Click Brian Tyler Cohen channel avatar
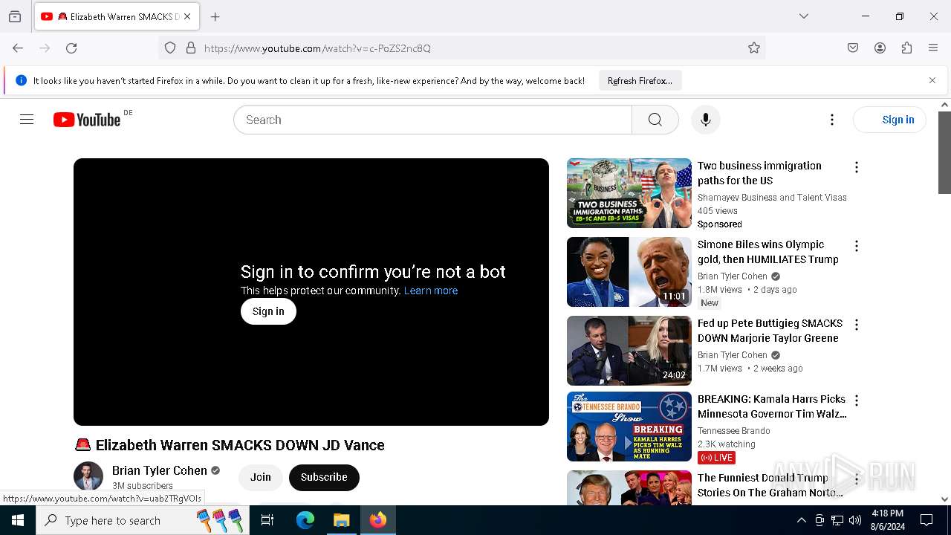 click(88, 477)
